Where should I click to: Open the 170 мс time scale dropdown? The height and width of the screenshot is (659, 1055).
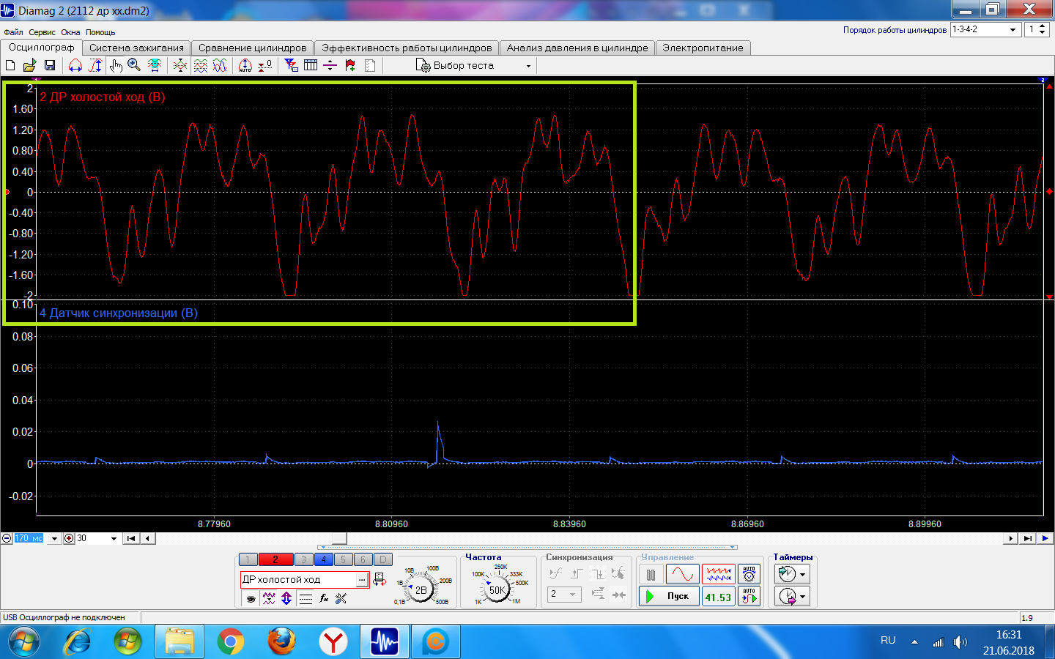click(x=54, y=538)
